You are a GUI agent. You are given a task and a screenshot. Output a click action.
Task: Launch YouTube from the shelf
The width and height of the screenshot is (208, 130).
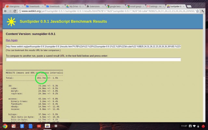point(39,126)
